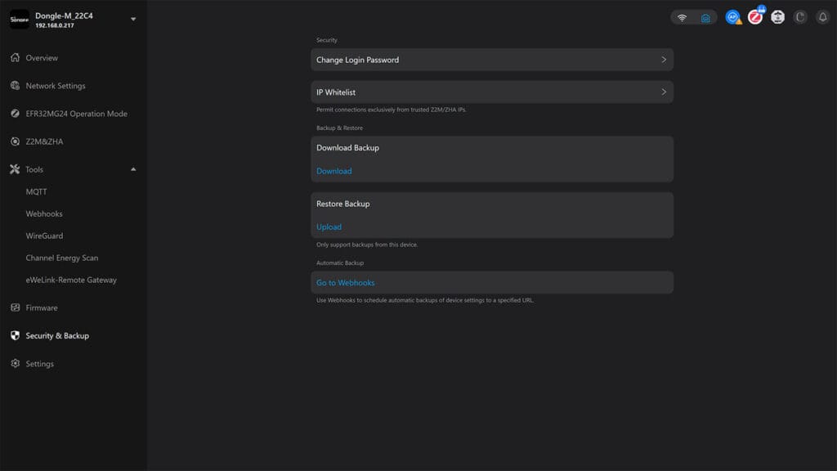Click the crossed-out Zigbee status icon
The width and height of the screenshot is (837, 471).
(x=754, y=16)
